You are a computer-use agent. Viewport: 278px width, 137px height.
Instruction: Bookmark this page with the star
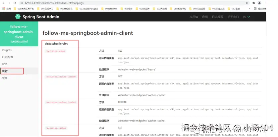click(x=247, y=3)
